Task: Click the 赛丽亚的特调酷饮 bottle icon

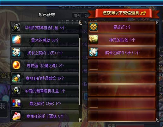Action: pos(16,78)
